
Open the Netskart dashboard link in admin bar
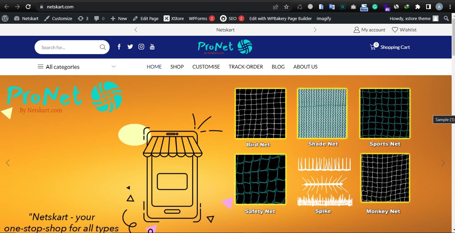click(26, 18)
